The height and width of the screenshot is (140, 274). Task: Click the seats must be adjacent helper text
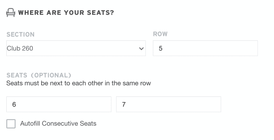tap(79, 83)
